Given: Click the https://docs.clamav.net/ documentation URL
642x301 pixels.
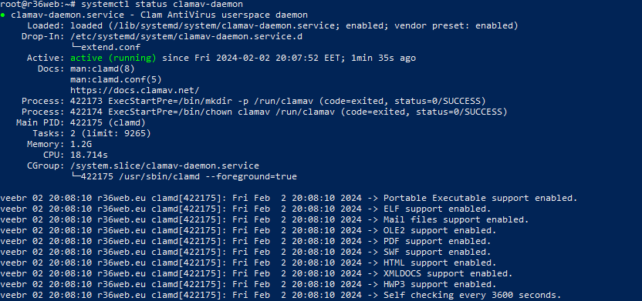Looking at the screenshot, I should click(x=135, y=90).
